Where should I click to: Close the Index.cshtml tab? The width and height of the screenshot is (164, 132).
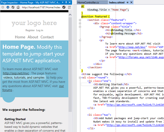[131, 2]
